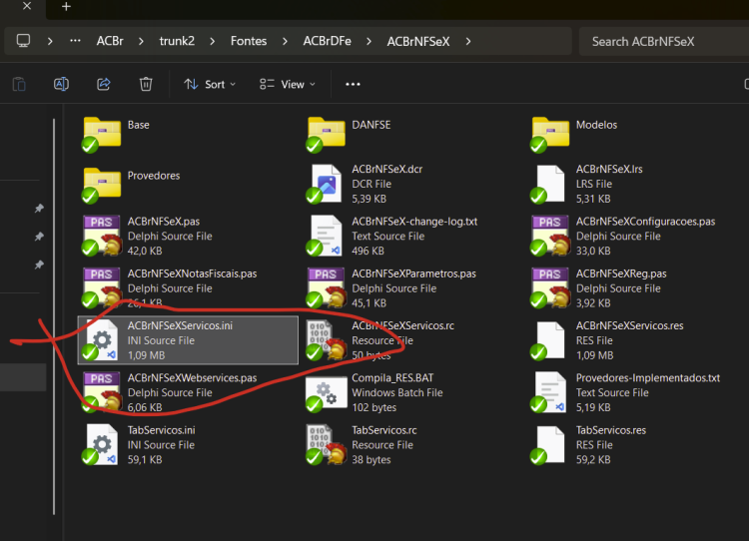Click the 'Compila_RES.BAT' file name
749x541 pixels.
tap(392, 377)
